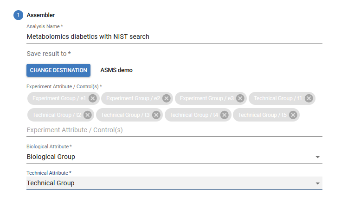Remove the Technical Group / t3 chip
The height and width of the screenshot is (207, 341).
(x=156, y=115)
